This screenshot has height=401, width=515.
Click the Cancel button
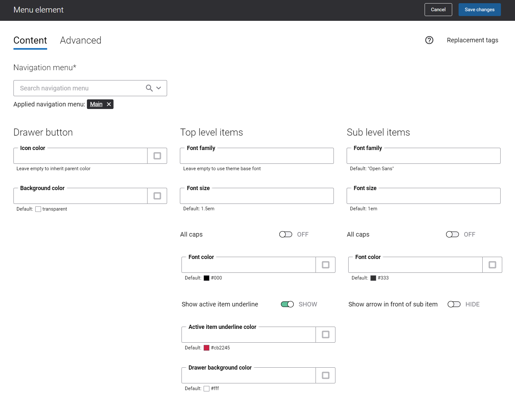[438, 10]
